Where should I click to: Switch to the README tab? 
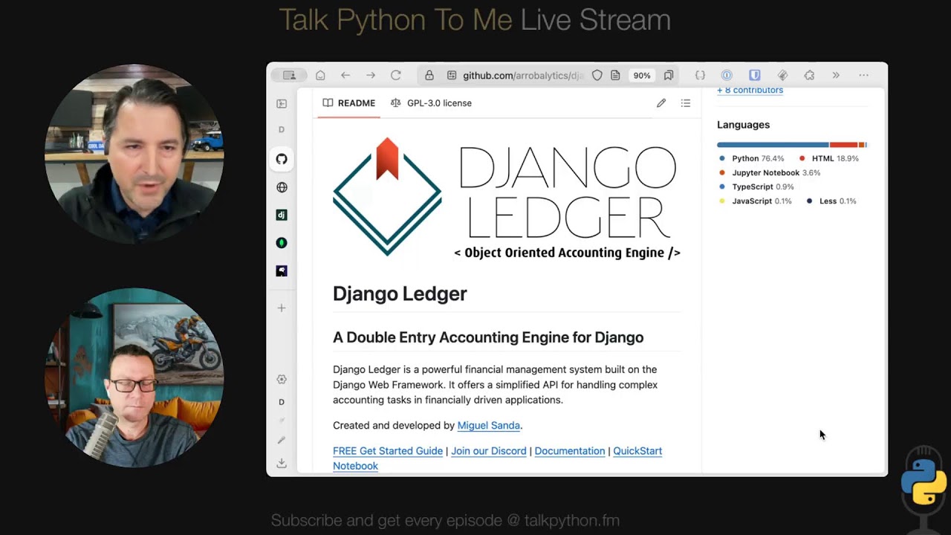point(349,103)
